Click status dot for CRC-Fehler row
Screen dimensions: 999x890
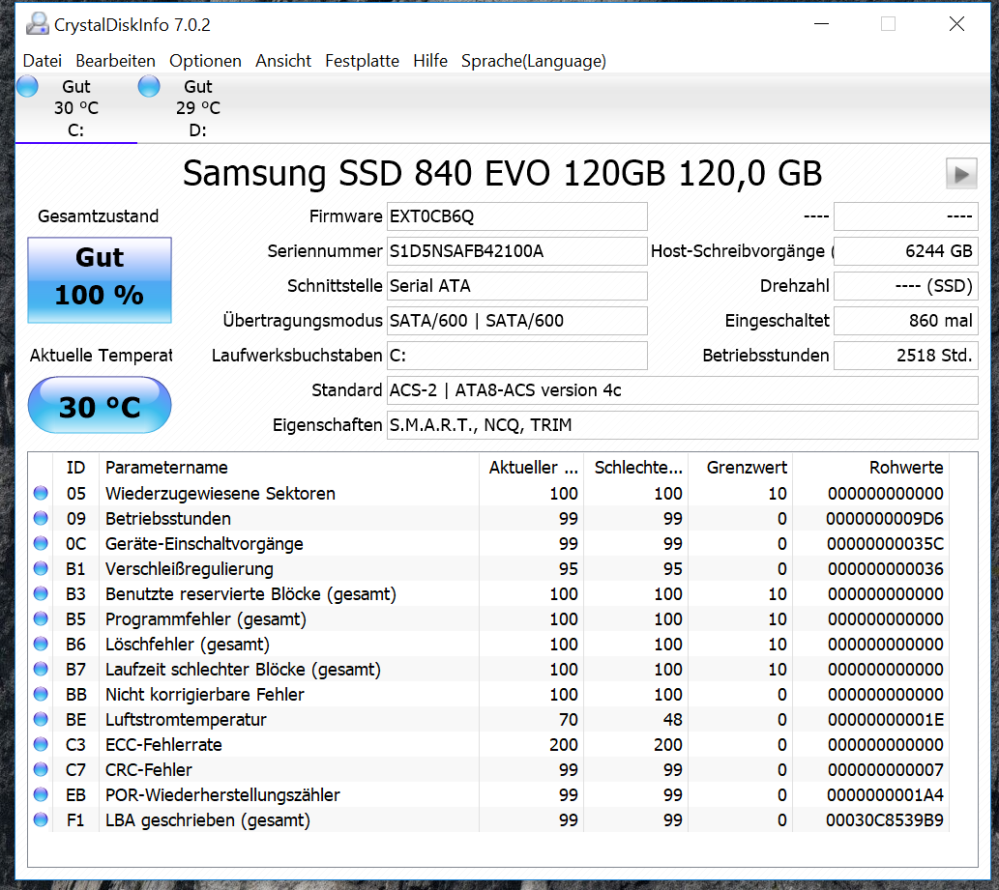pyautogui.click(x=41, y=769)
